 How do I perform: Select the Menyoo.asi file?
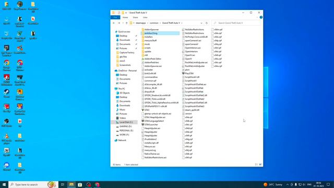150,146
